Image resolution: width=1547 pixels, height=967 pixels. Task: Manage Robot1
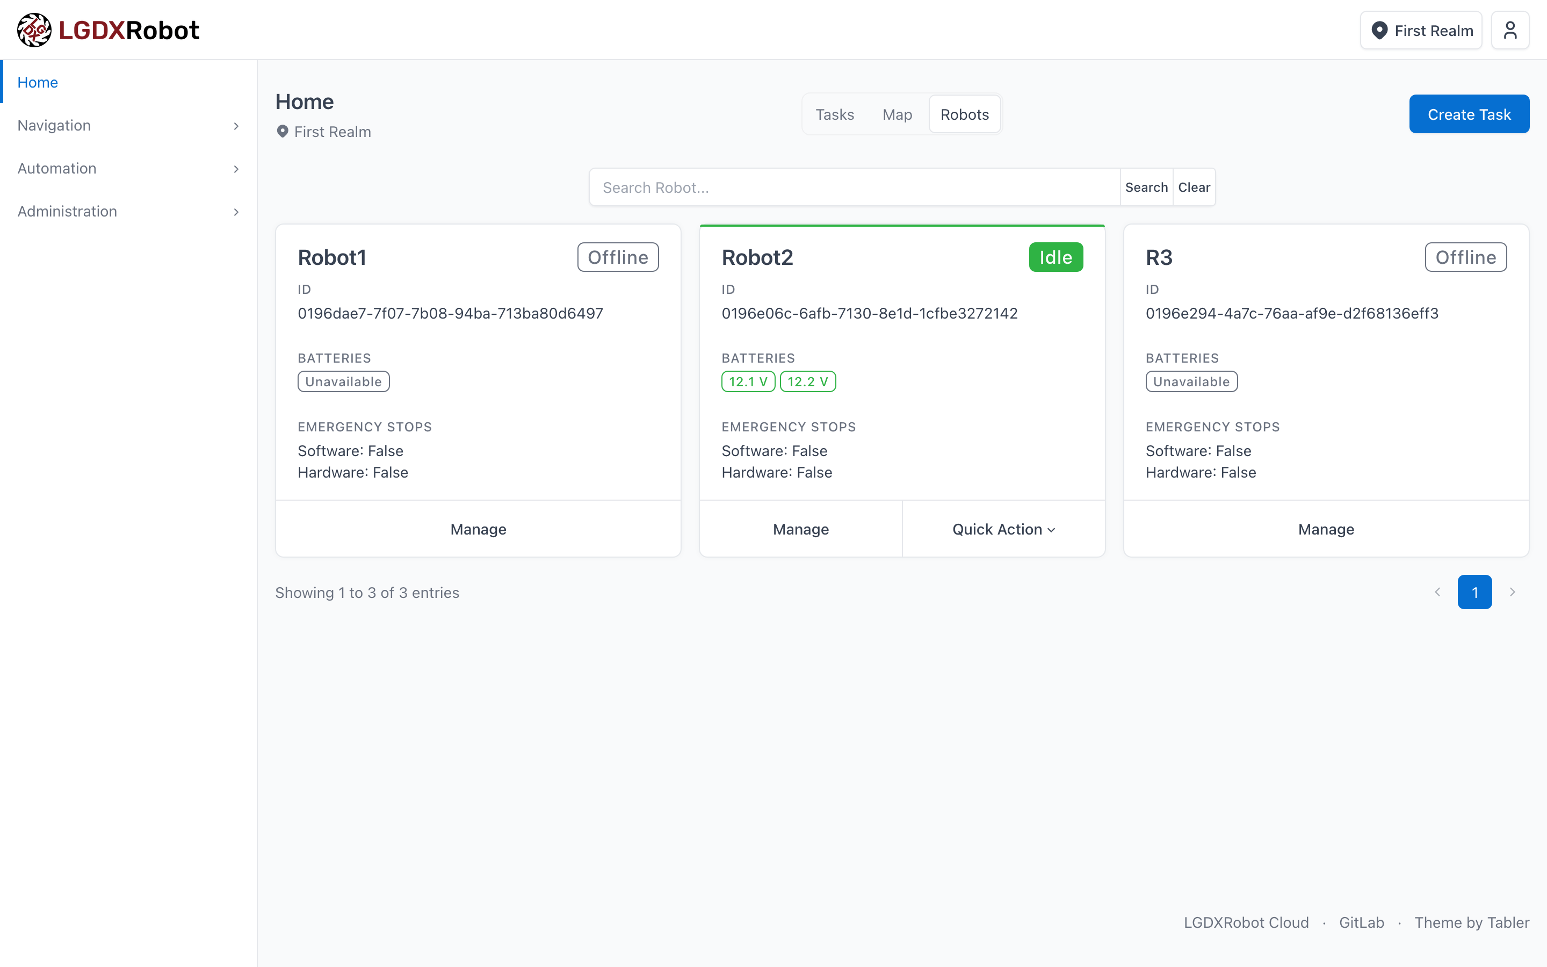pos(478,529)
